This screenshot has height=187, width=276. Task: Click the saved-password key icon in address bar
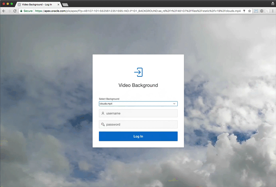[x=244, y=11]
